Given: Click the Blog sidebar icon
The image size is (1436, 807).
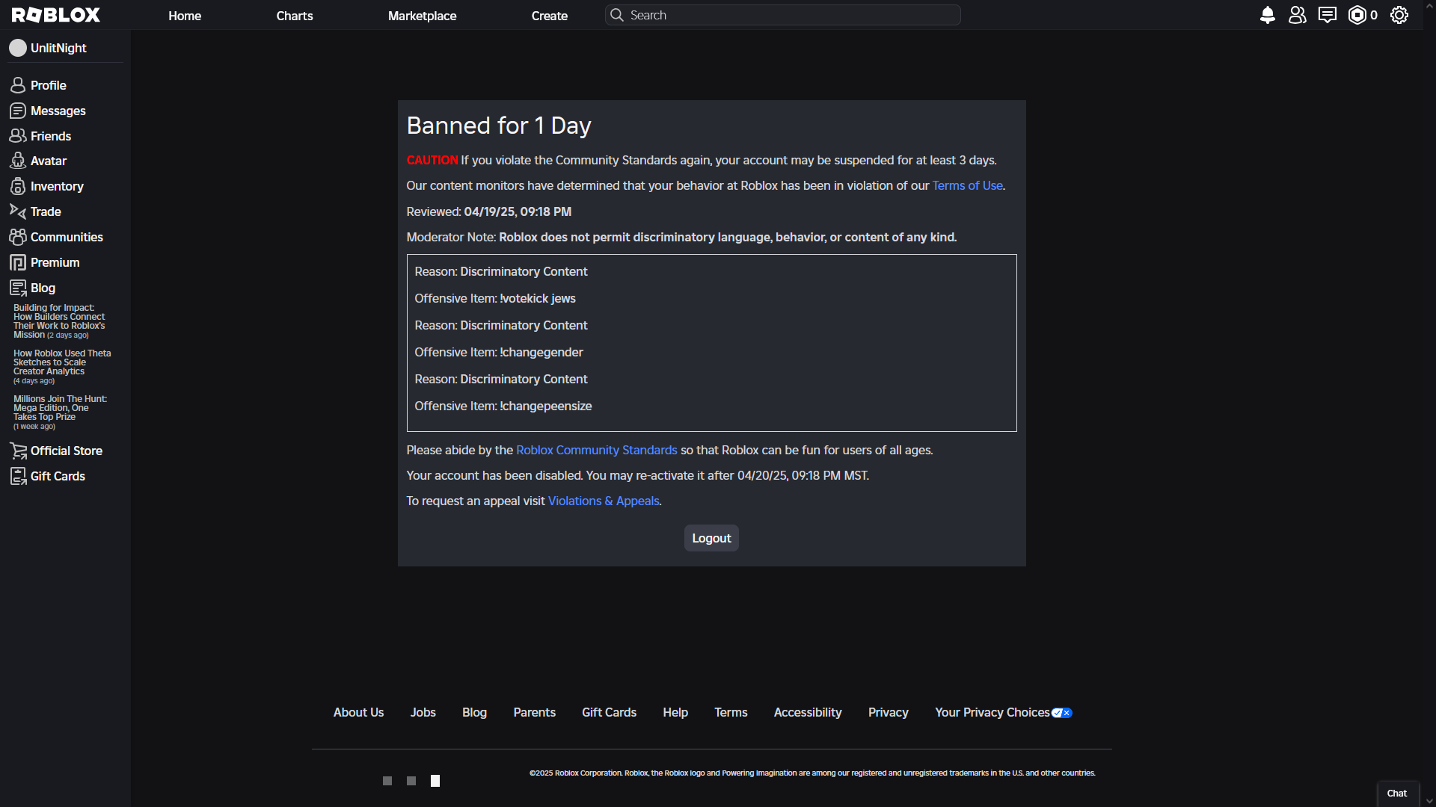Looking at the screenshot, I should [18, 288].
